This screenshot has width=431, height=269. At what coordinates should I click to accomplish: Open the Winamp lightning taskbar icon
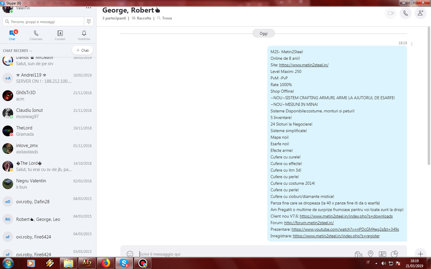[x=50, y=263]
